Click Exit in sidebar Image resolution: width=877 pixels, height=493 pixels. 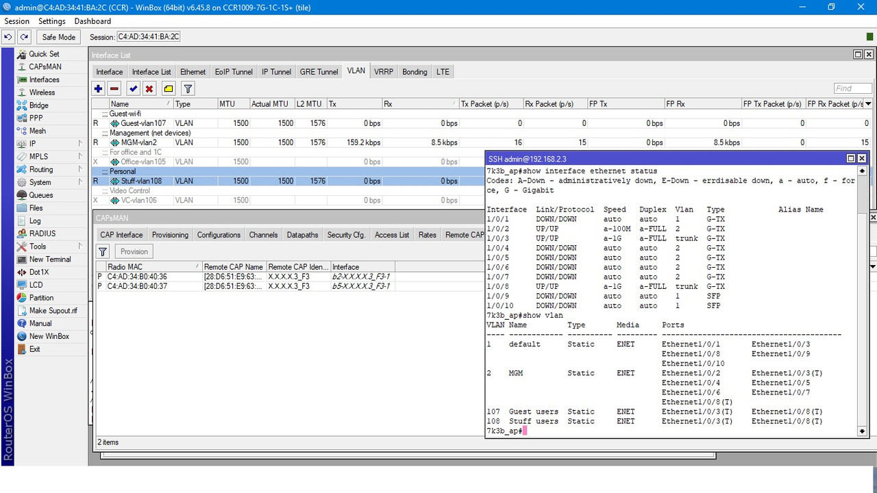tap(34, 349)
